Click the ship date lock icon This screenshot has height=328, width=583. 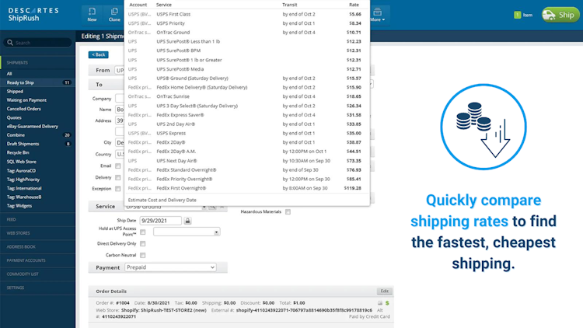187,221
